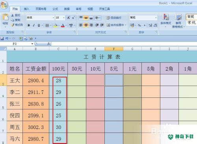This screenshot has width=197, height=144.
Task: Open the font name dropdown
Action: pyautogui.click(x=53, y=18)
